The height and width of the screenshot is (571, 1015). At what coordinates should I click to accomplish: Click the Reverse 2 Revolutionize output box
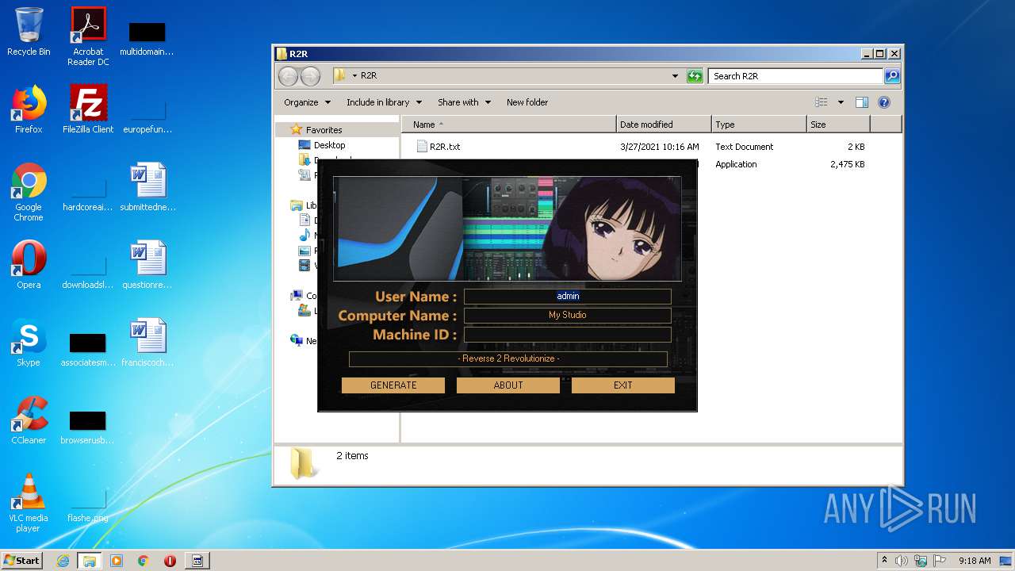coord(508,358)
